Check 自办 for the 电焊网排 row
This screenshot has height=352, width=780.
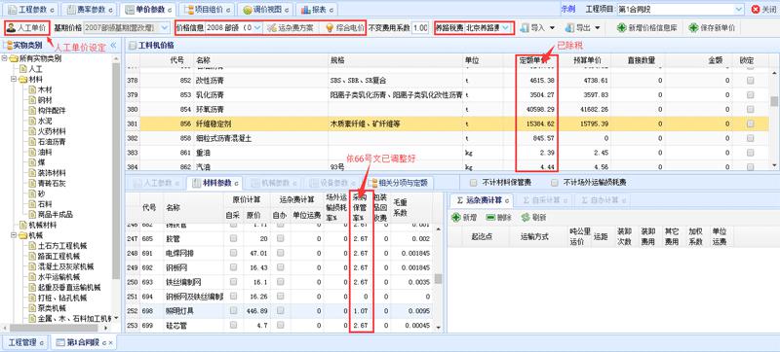(x=280, y=253)
